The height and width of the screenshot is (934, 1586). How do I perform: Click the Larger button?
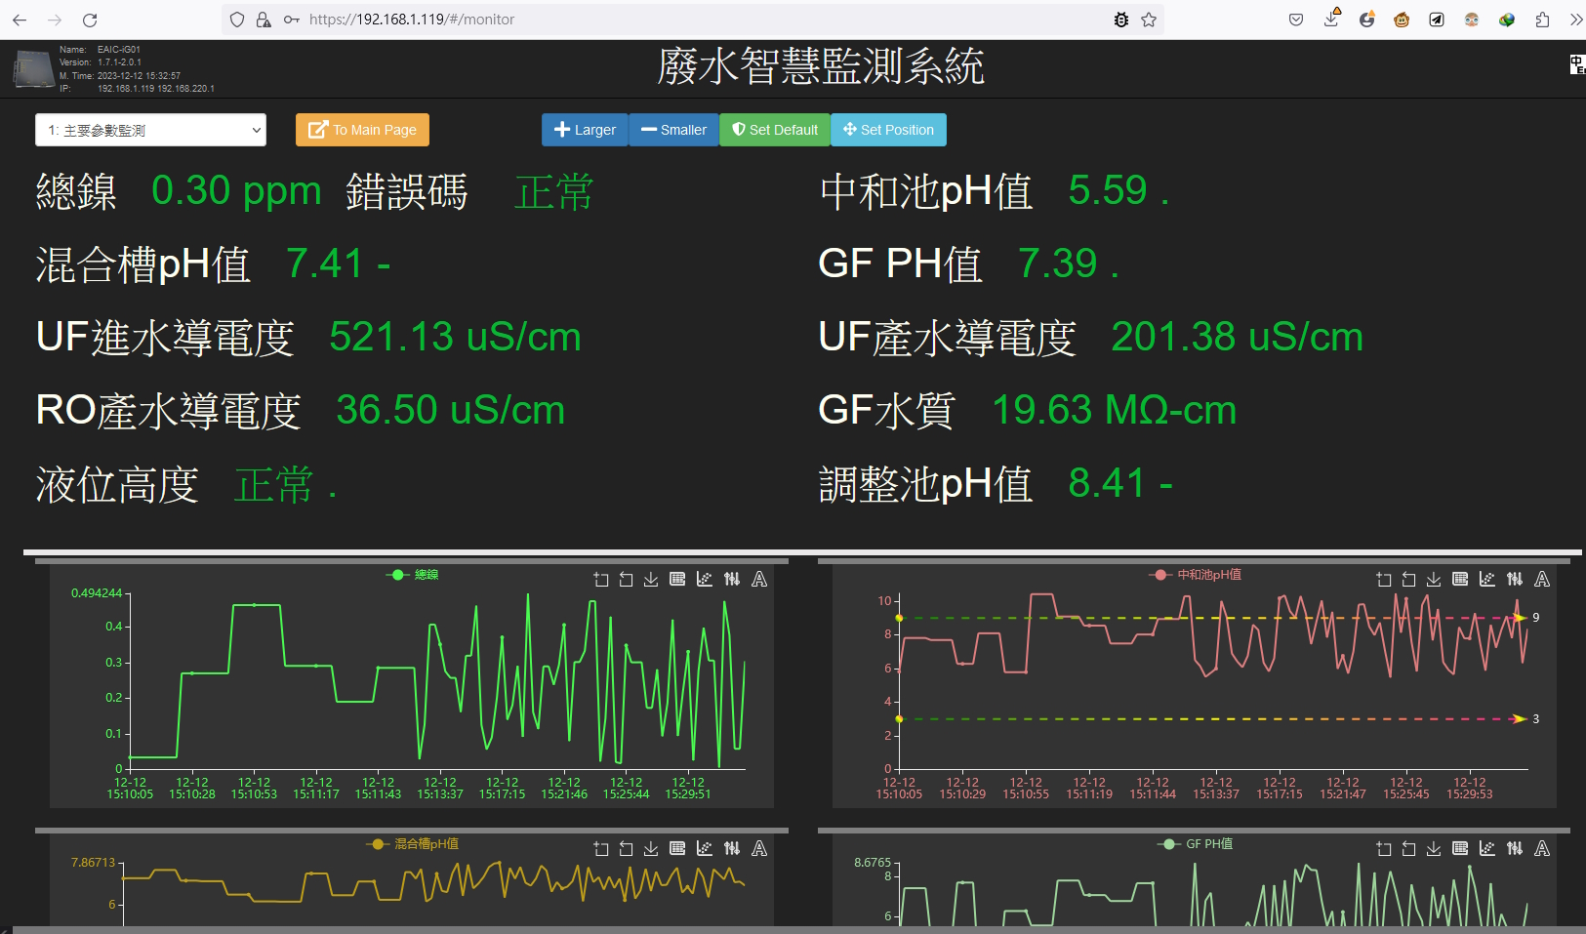click(x=585, y=130)
